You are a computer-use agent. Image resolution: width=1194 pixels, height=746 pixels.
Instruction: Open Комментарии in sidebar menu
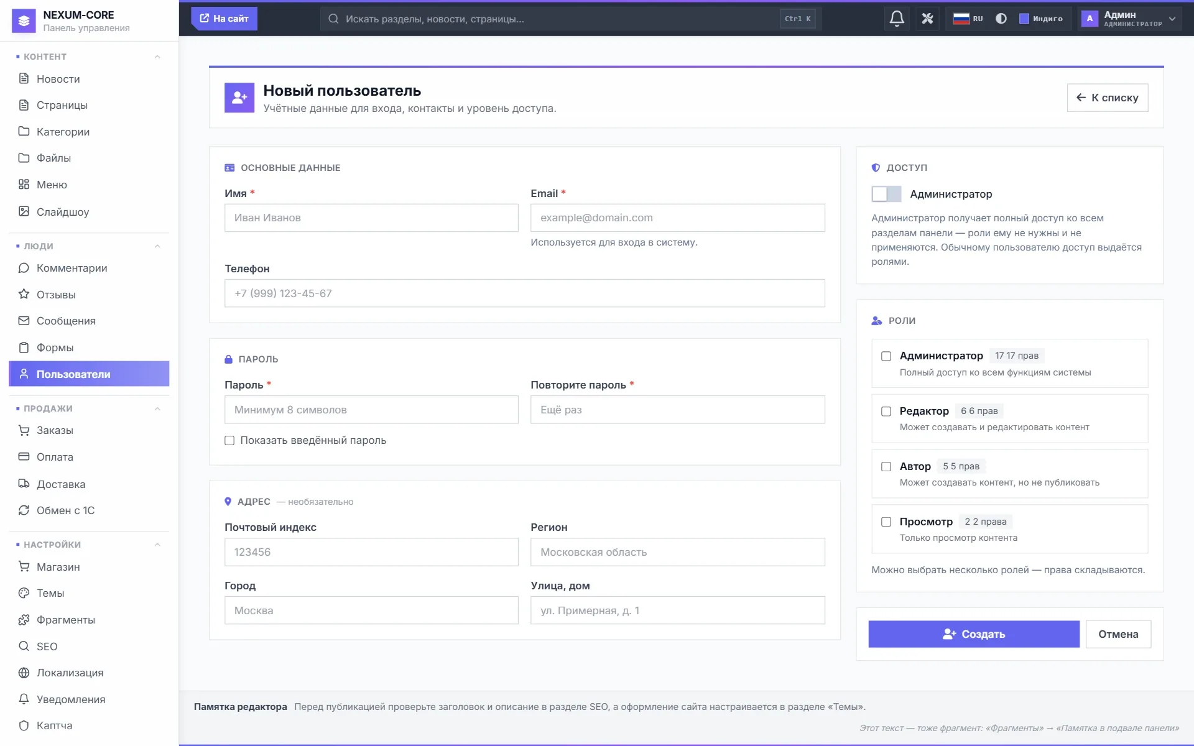[89, 268]
